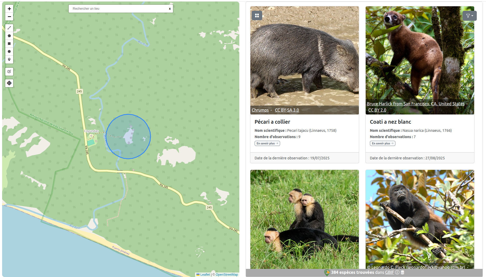
Task: Zoom out on the map
Action: [9, 17]
